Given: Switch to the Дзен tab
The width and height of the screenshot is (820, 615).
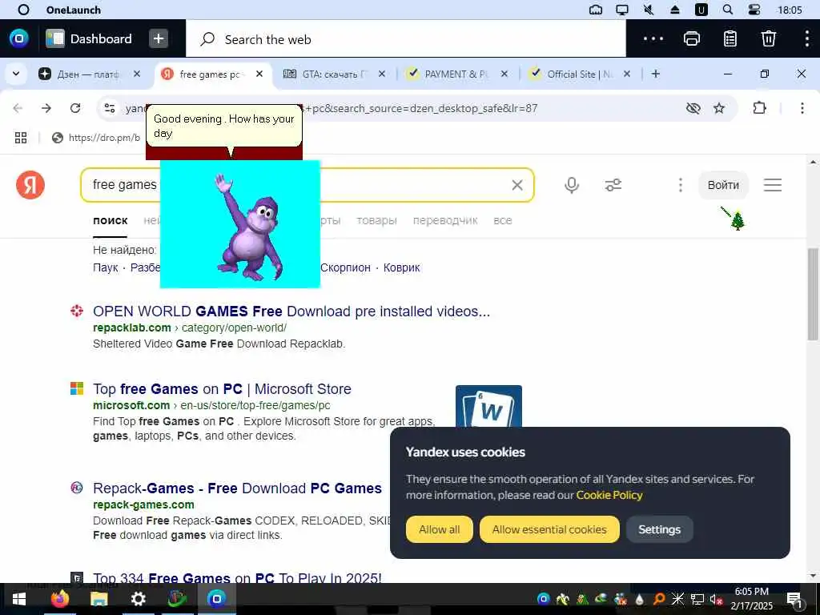Looking at the screenshot, I should pyautogui.click(x=89, y=74).
